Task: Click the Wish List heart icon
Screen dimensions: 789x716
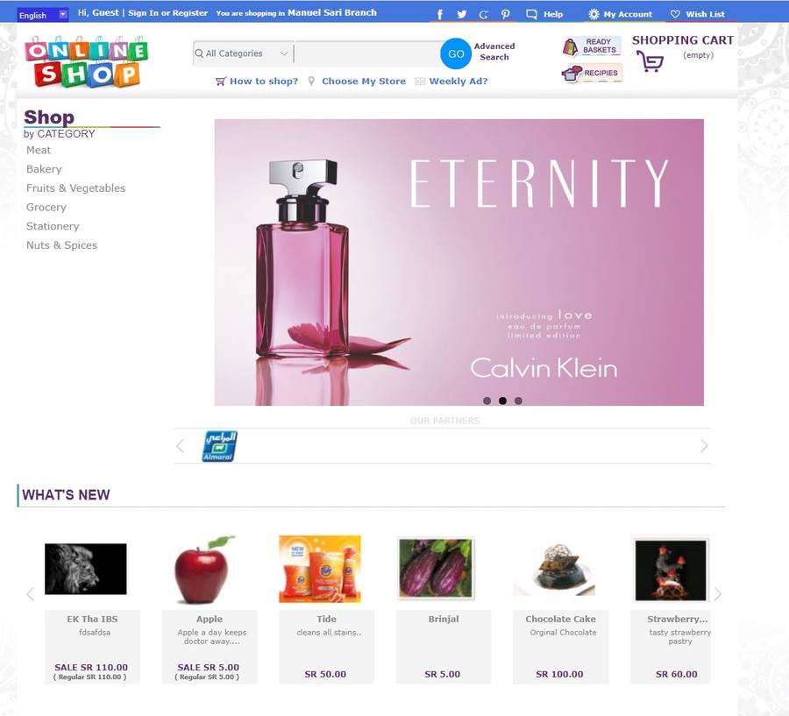Action: [x=675, y=14]
